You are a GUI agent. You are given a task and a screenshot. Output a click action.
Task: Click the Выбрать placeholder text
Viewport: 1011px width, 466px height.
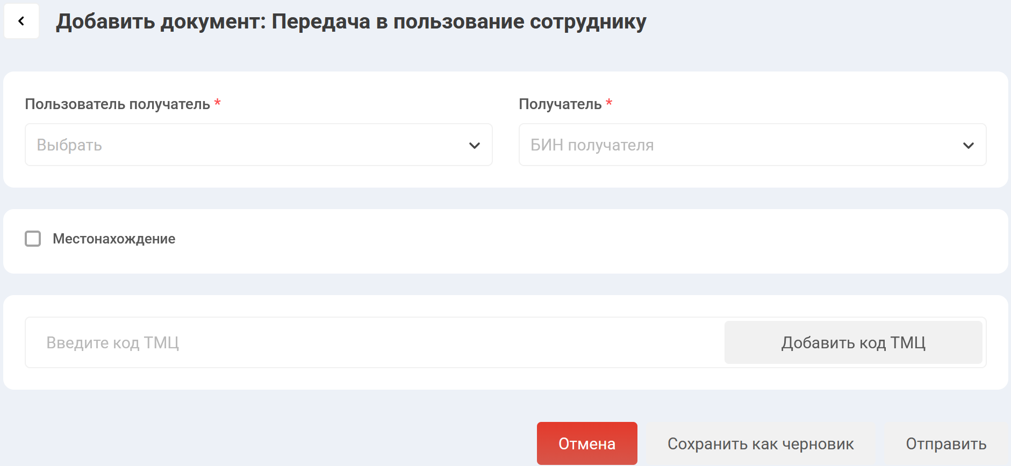69,145
